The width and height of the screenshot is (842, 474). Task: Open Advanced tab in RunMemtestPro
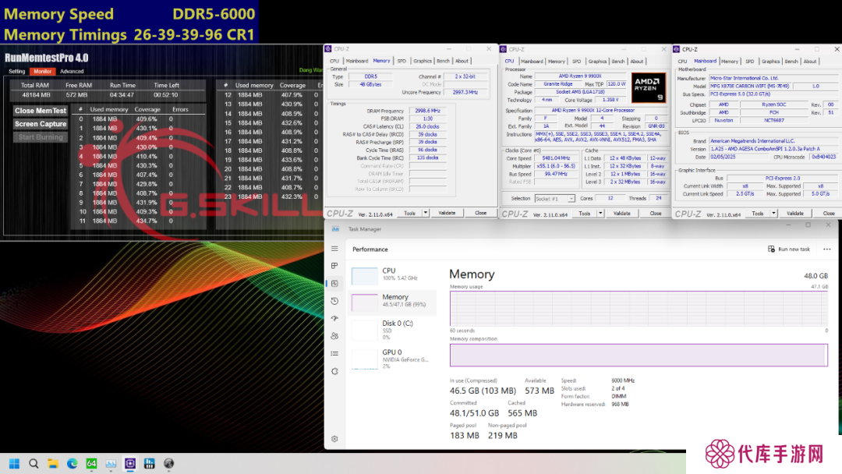point(72,71)
